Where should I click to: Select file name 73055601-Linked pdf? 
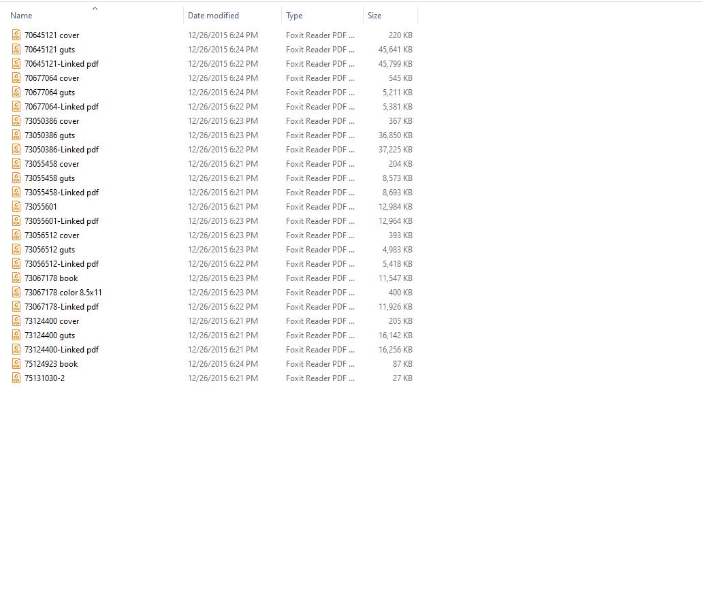[x=62, y=221]
